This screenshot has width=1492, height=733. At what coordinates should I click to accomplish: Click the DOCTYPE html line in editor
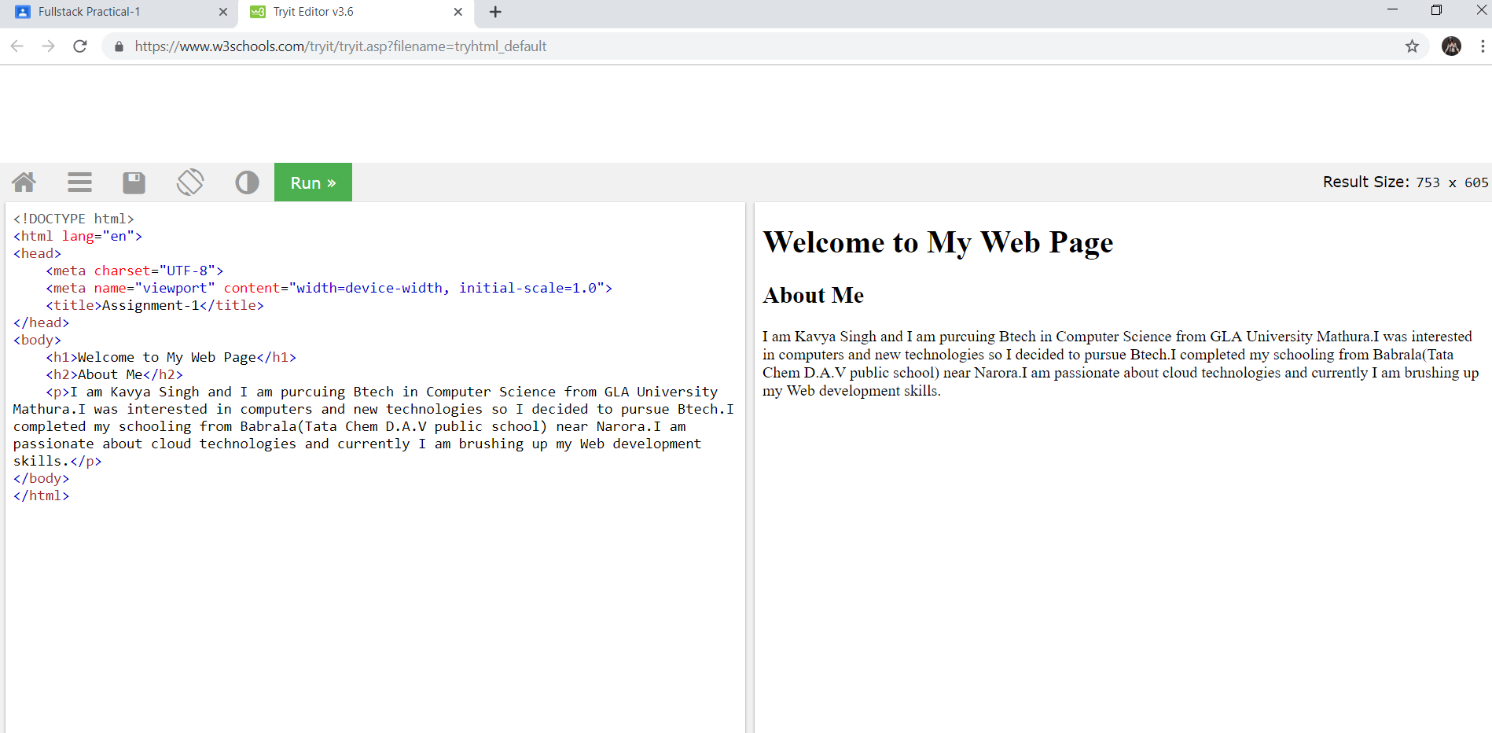coord(74,219)
